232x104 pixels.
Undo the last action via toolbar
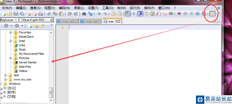(x=69, y=14)
